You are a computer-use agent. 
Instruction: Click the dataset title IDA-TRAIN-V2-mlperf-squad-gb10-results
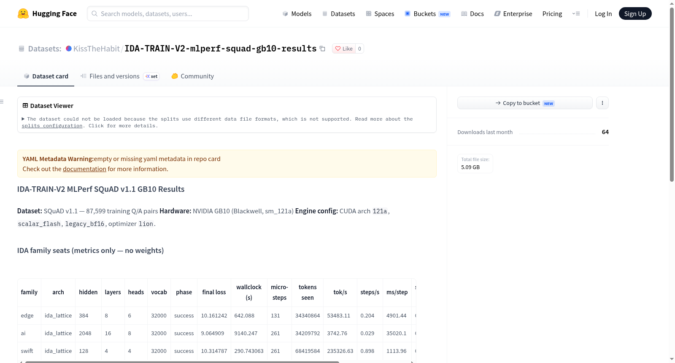click(221, 48)
